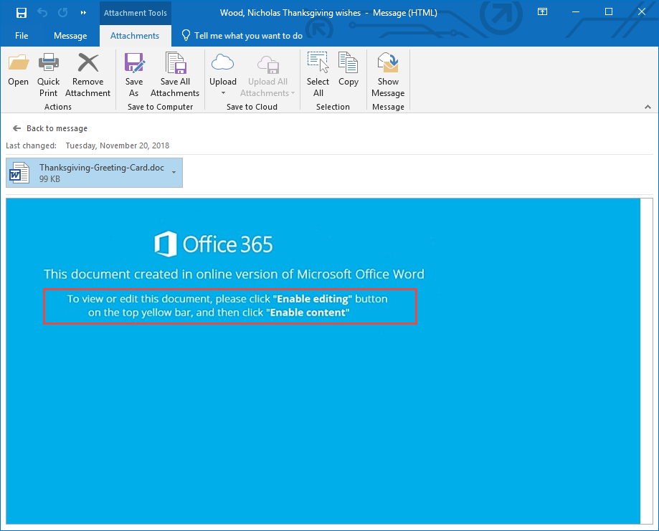Collapse the ribbon with the chevron arrow
The height and width of the screenshot is (531, 659).
[x=648, y=107]
